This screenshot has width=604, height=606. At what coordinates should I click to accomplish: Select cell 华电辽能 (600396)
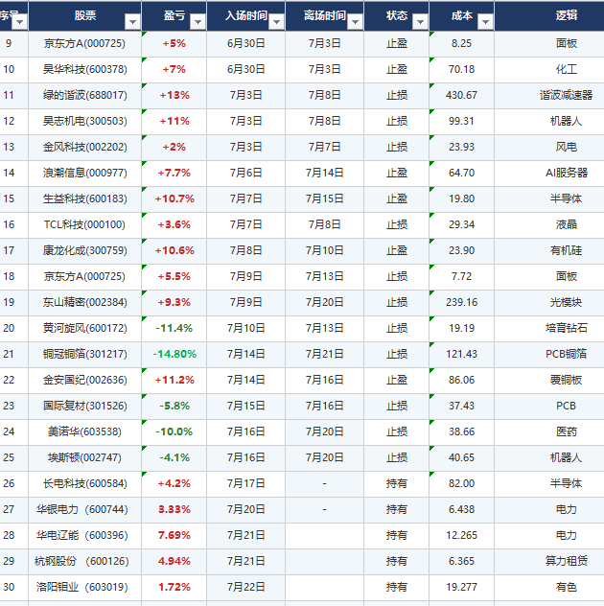(84, 535)
